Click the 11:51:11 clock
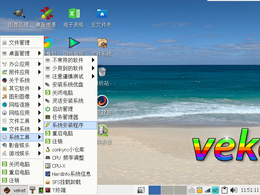This screenshot has height=195, width=260. [250, 190]
